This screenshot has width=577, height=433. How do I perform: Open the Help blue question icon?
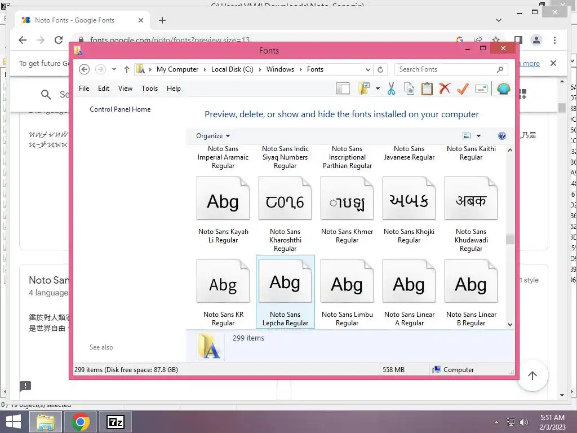(502, 136)
